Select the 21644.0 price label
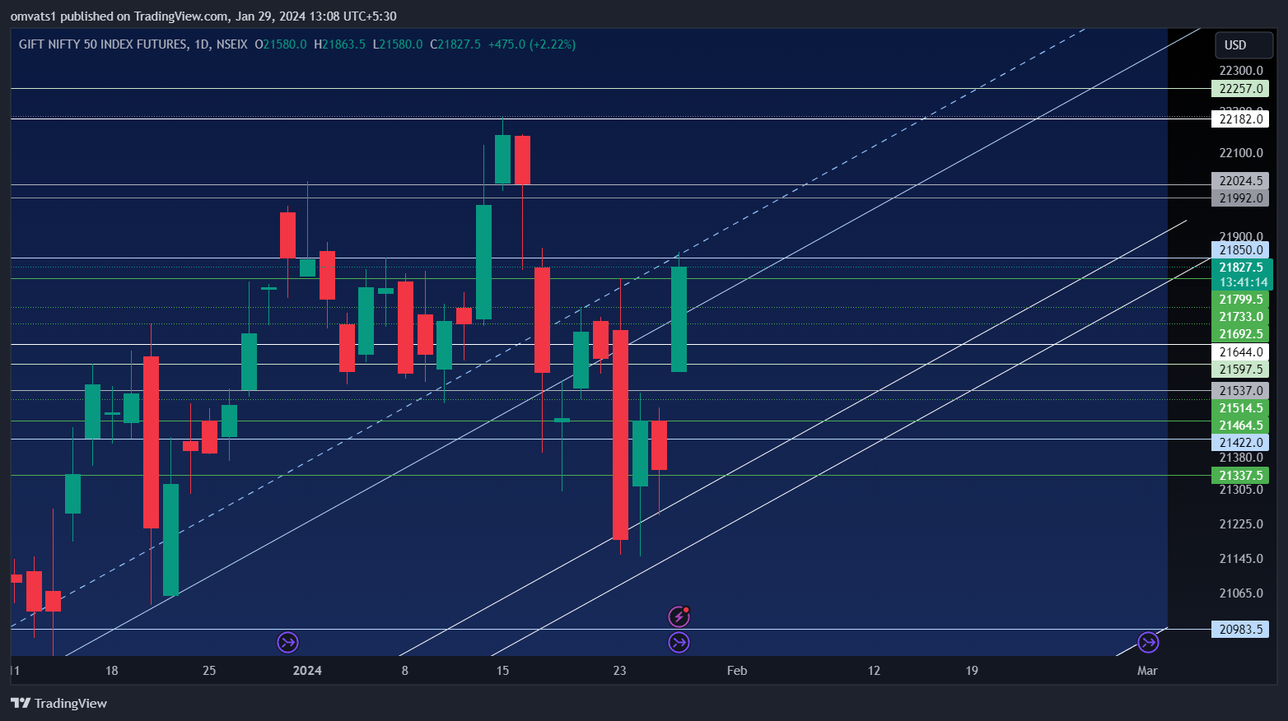Screen dimensions: 1288x721 tap(1240, 352)
